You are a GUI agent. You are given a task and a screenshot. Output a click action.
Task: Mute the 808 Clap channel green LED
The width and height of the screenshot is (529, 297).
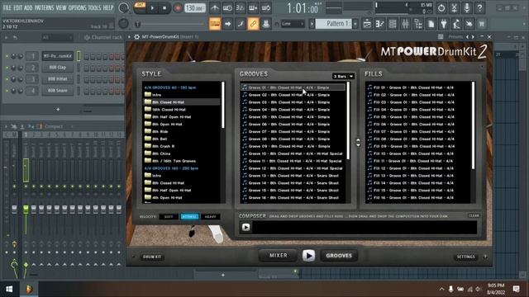point(7,68)
